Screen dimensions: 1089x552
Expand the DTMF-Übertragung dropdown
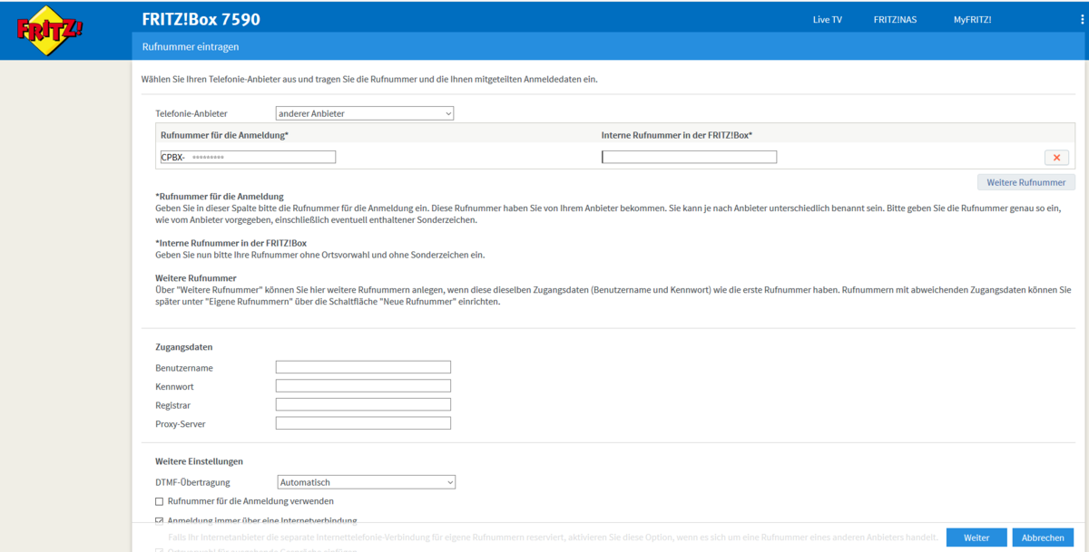click(x=366, y=482)
